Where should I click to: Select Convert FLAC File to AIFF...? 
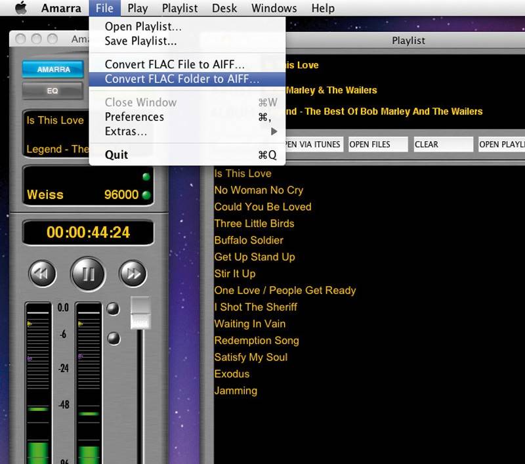pos(187,64)
